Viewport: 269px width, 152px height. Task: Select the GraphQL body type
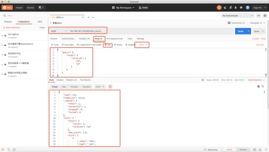point(130,45)
